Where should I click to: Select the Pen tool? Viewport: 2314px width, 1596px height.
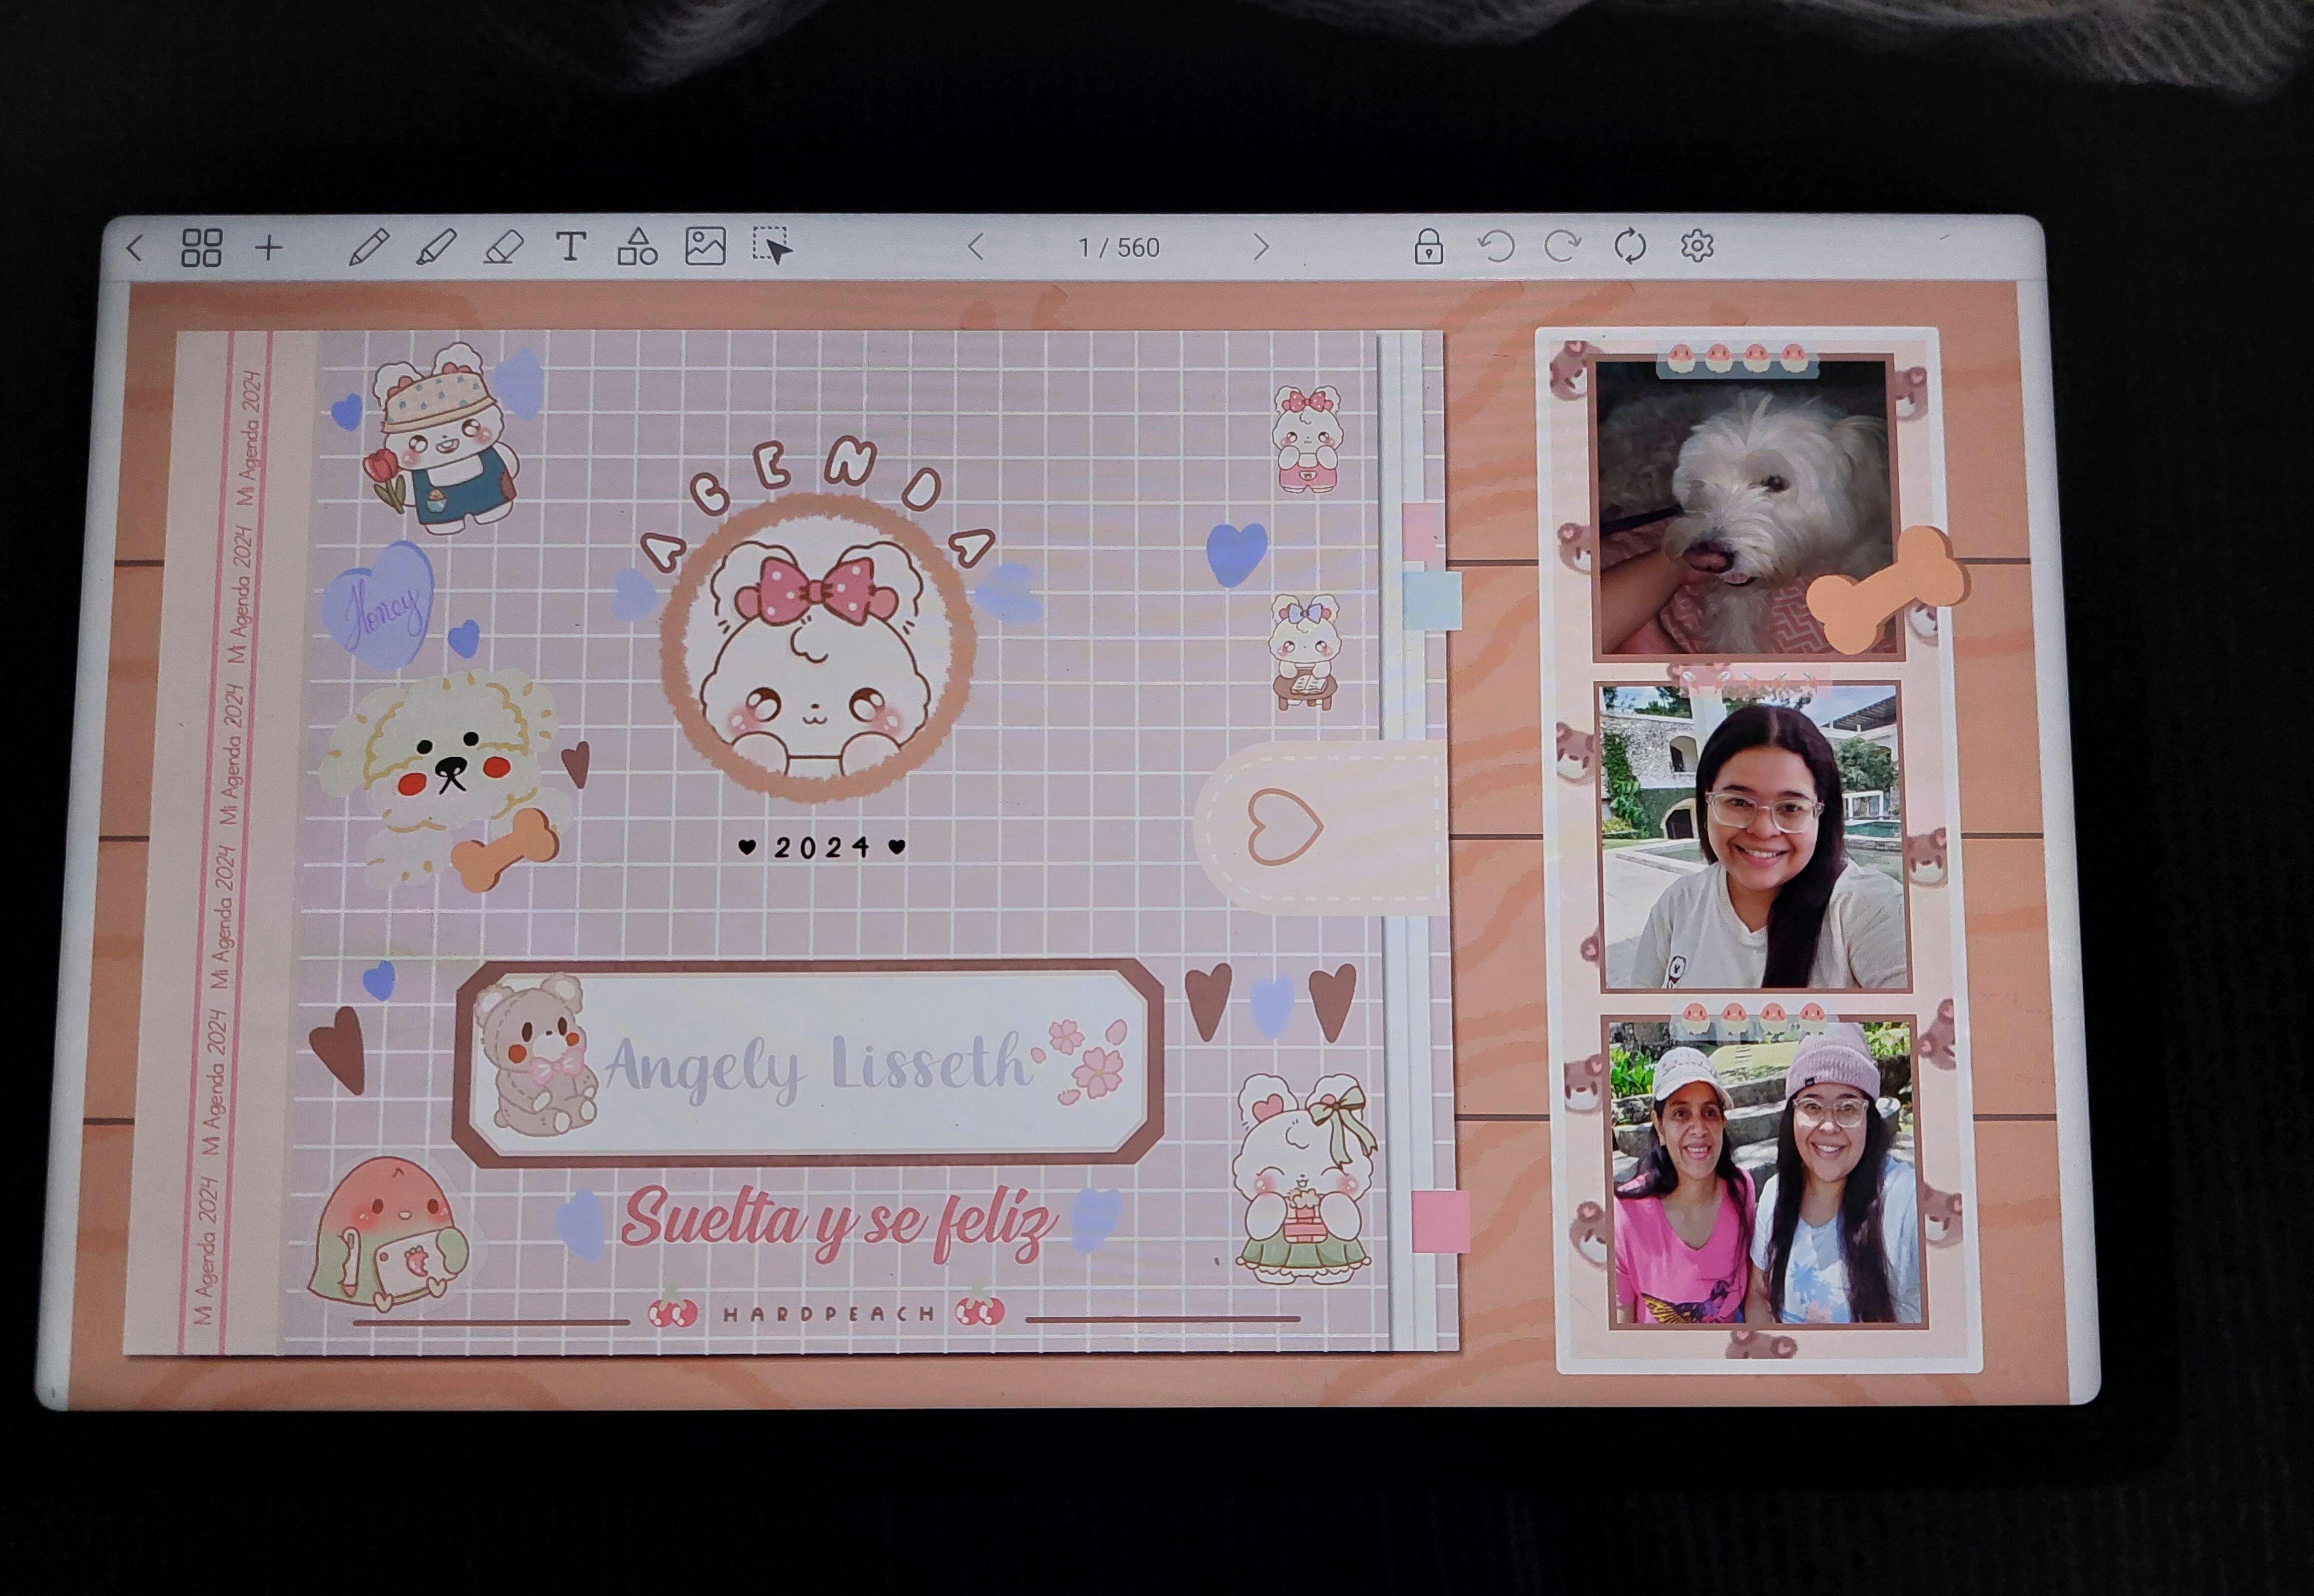(368, 247)
